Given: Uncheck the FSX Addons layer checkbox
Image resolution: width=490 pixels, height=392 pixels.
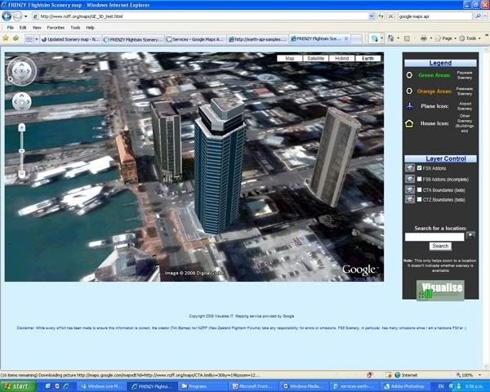Looking at the screenshot, I should pos(420,167).
